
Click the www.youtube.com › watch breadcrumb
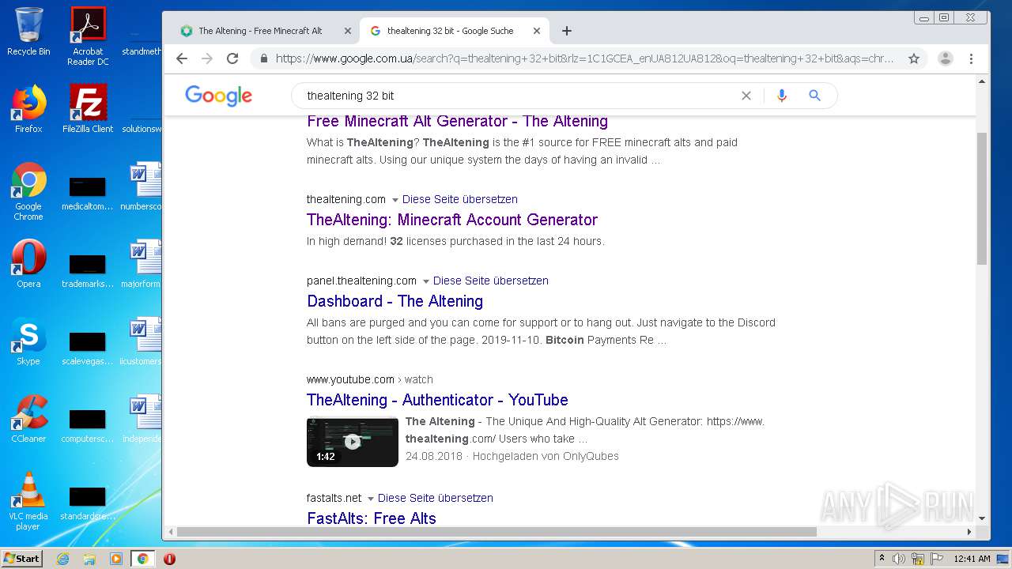coord(370,379)
